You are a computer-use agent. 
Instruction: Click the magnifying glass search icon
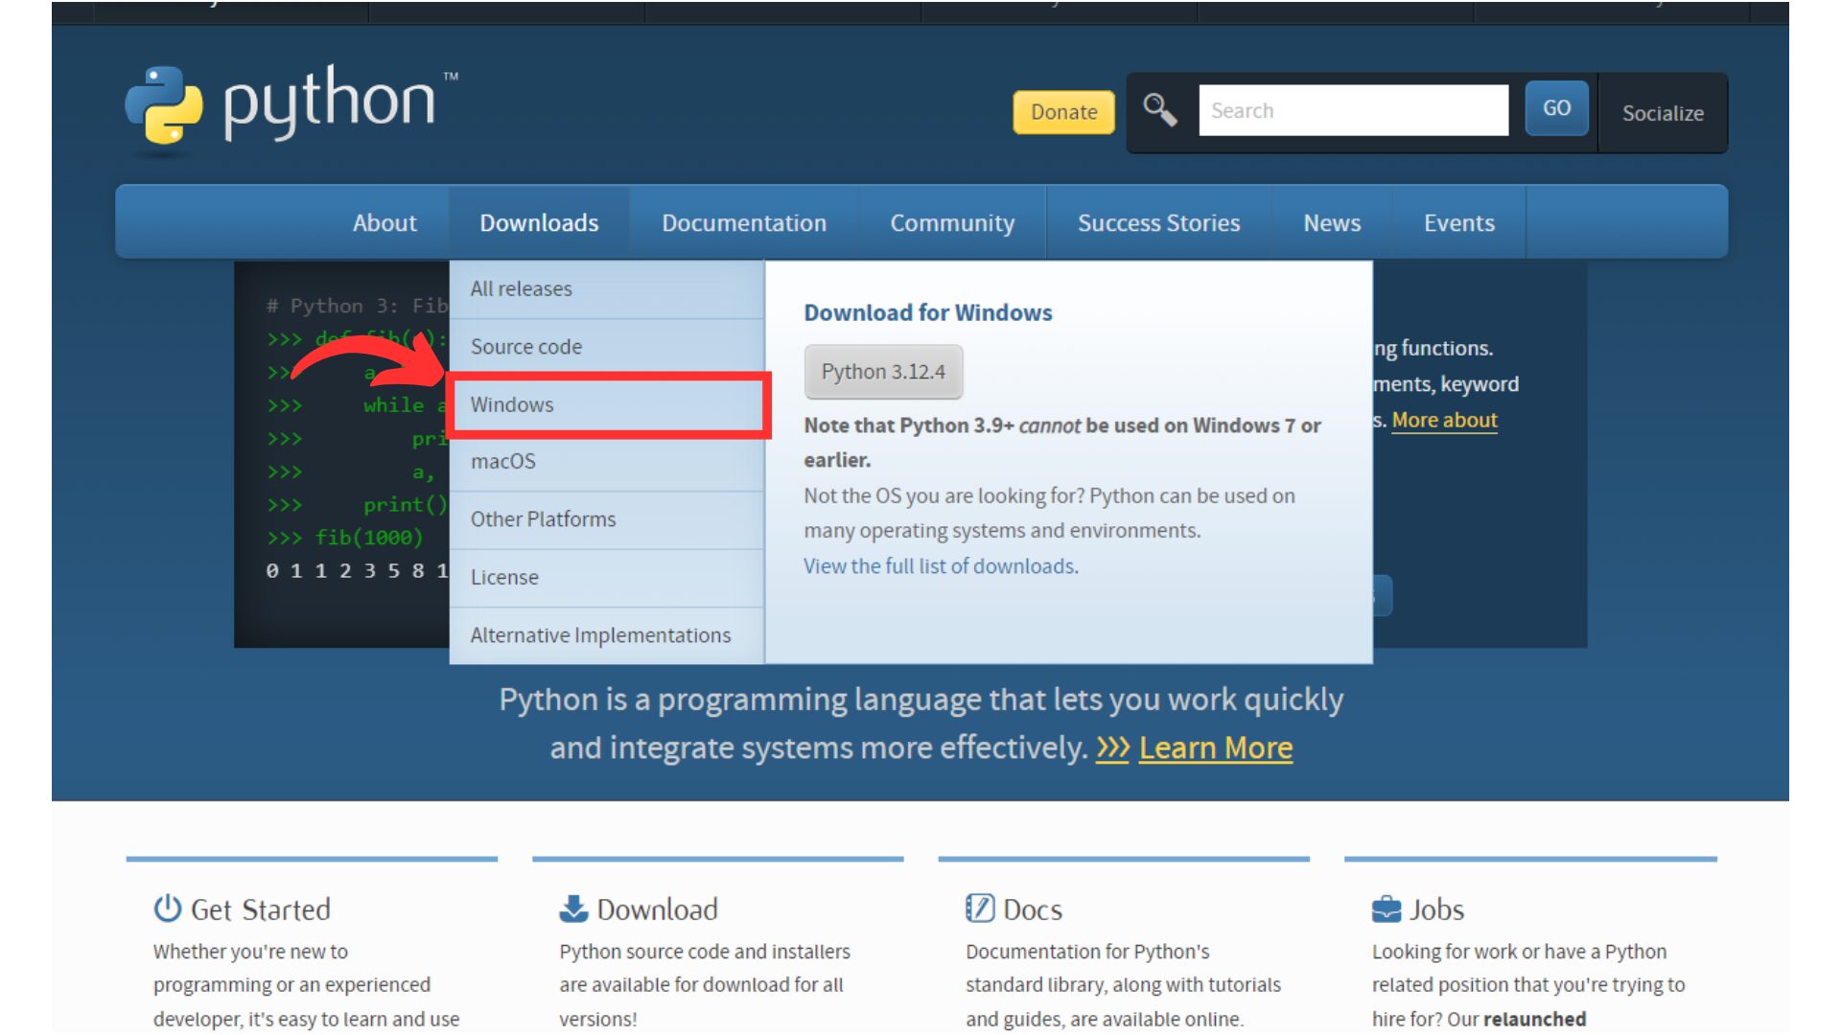tap(1159, 110)
